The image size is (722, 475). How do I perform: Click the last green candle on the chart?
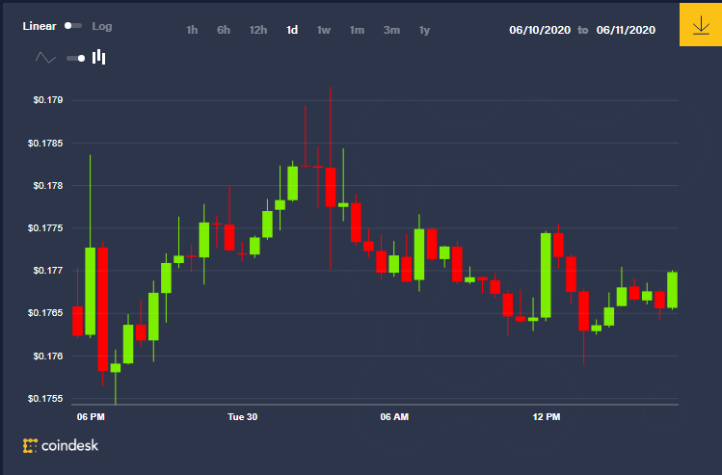pyautogui.click(x=672, y=290)
